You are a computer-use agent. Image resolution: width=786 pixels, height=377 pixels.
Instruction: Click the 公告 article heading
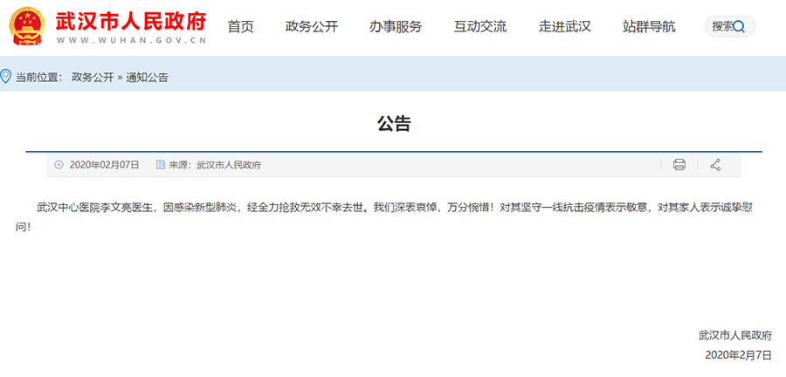[x=393, y=124]
